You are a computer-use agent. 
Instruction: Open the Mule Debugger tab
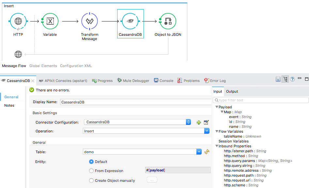click(x=133, y=81)
